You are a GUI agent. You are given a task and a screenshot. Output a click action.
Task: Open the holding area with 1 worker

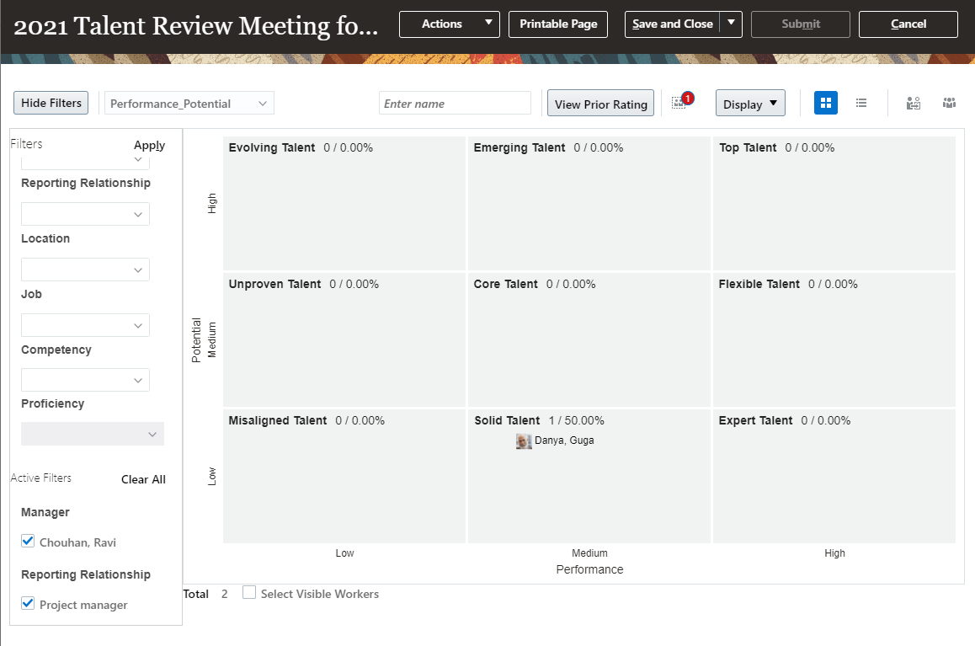coord(680,103)
